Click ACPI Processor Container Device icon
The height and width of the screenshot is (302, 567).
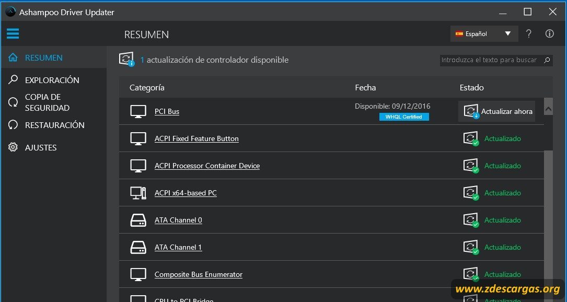click(138, 166)
